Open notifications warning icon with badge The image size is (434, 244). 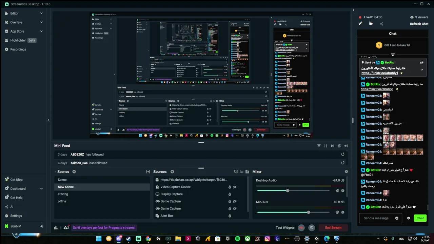point(66,227)
